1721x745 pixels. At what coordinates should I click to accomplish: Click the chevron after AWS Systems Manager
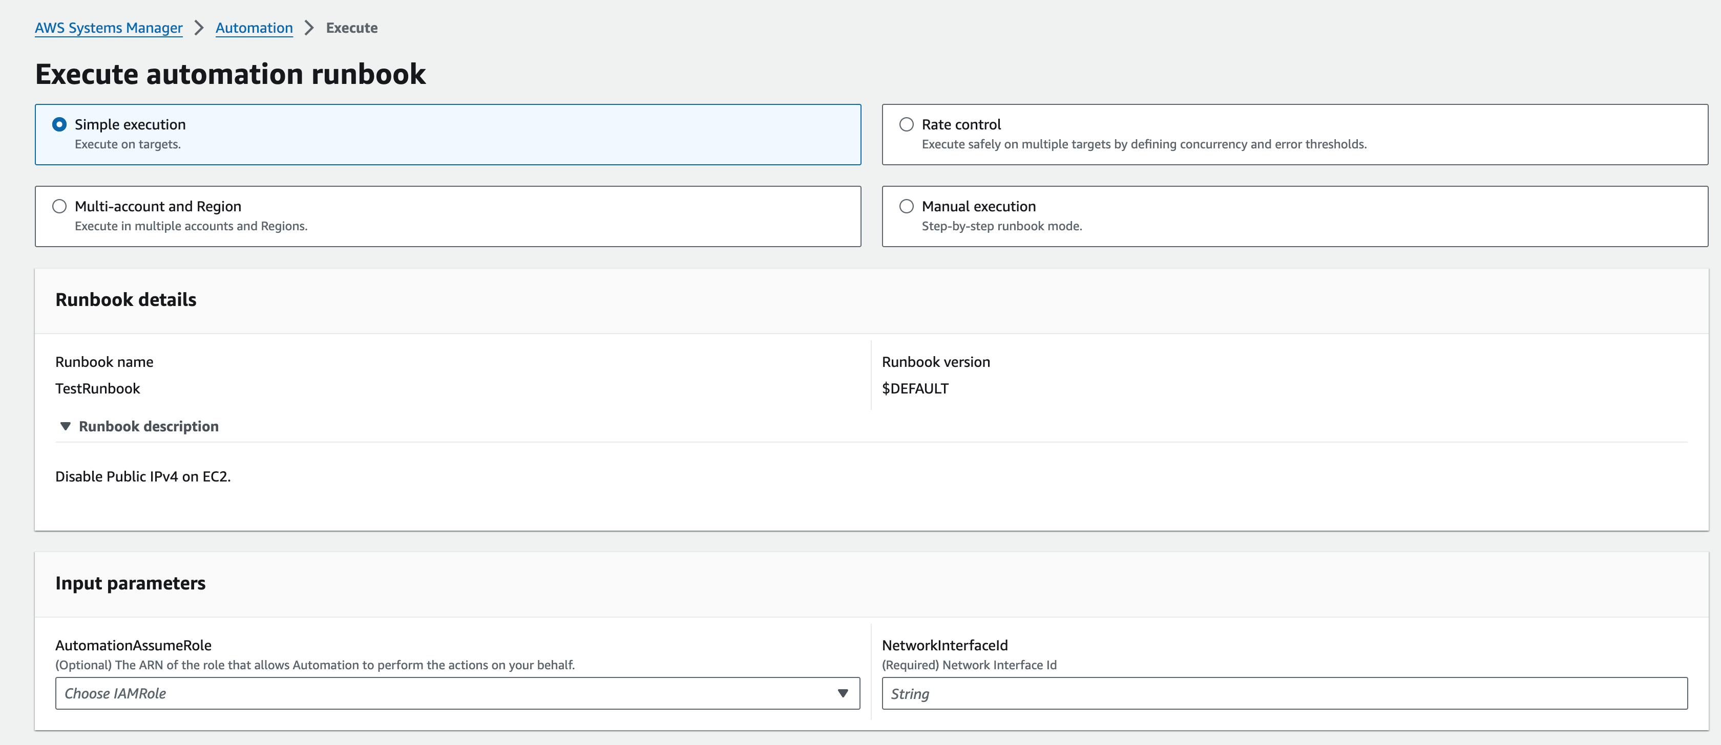click(198, 28)
